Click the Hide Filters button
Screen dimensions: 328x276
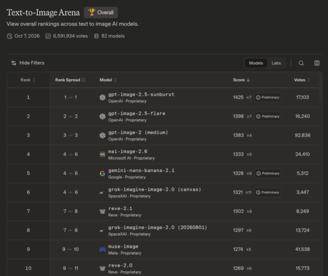[x=28, y=63]
